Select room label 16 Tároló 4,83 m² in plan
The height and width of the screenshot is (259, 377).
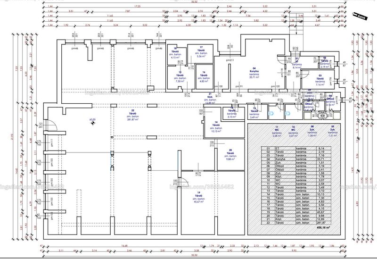pos(204,77)
